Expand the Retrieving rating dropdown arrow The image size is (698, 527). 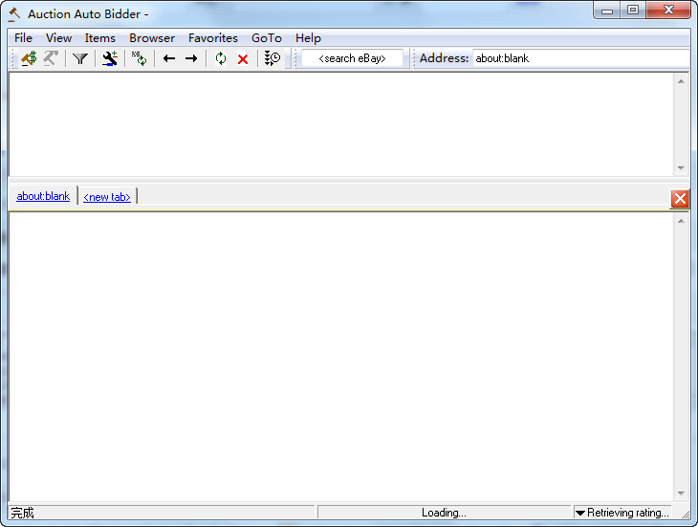(x=580, y=513)
